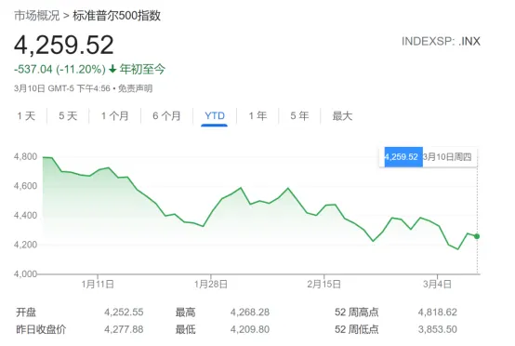Click the 1月11日 x-axis label
This screenshot has width=515, height=346.
point(98,284)
